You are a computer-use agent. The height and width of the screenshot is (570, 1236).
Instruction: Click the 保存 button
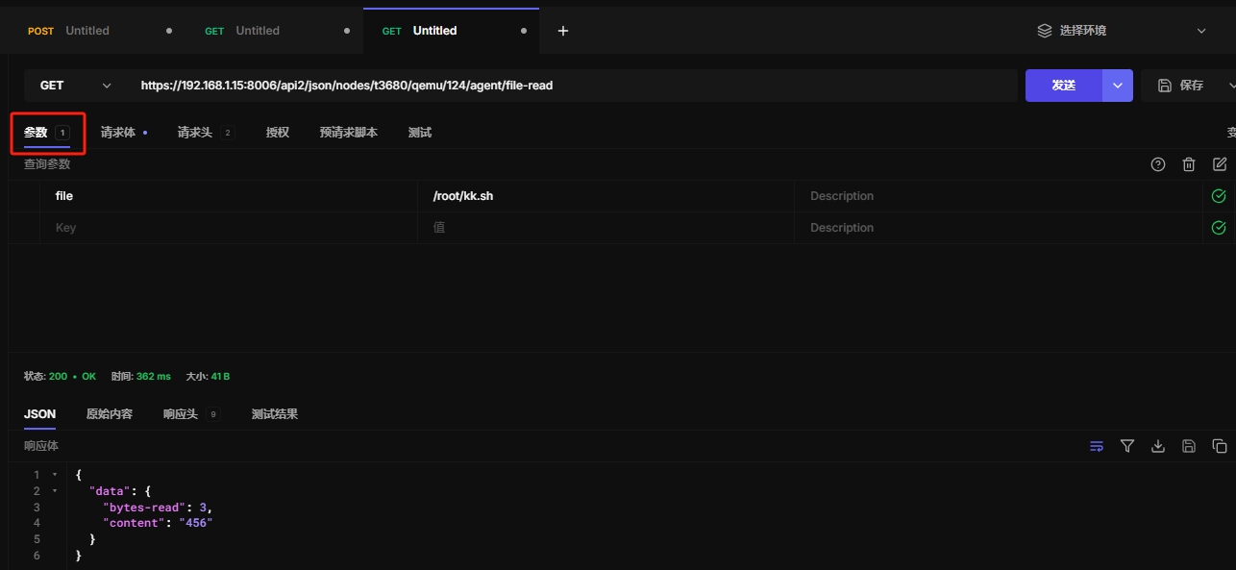1182,86
